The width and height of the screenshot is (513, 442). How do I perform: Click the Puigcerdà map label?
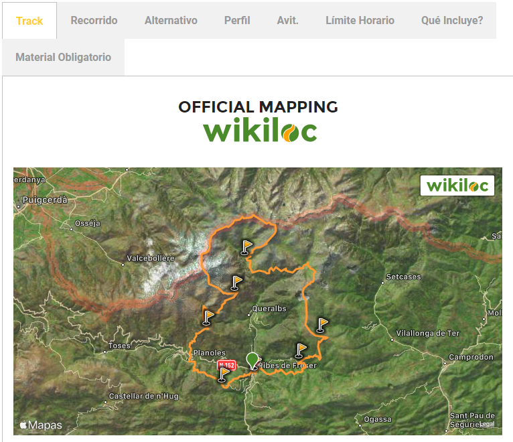coord(45,200)
